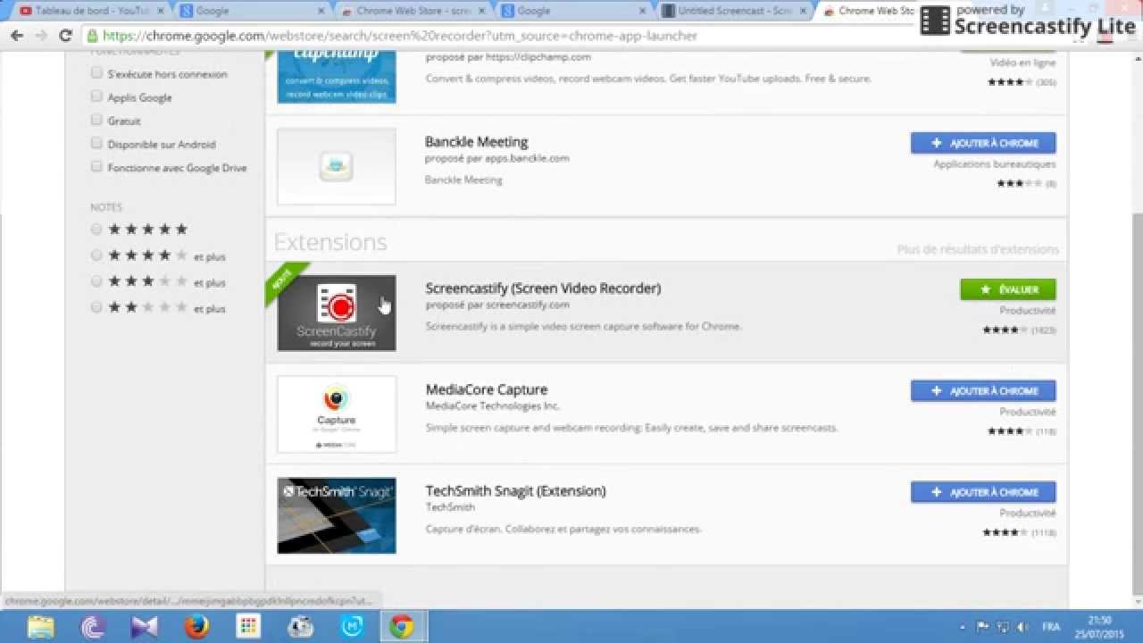Reload the page with the refresh icon

(65, 36)
